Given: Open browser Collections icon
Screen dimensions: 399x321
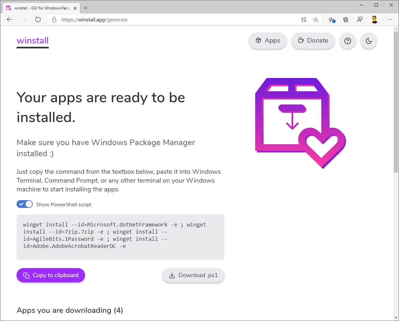Looking at the screenshot, I should [346, 20].
